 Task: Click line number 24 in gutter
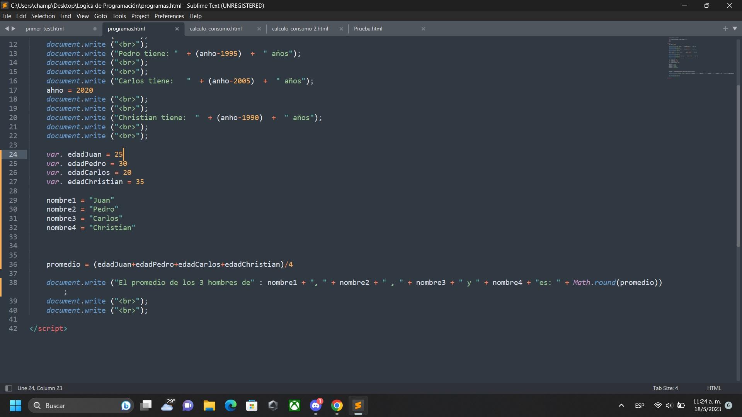[13, 154]
